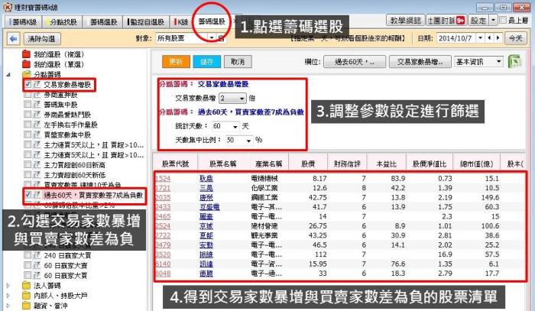Screen dimensions: 535x311
Task: Click the orange 更新 button
Action: pyautogui.click(x=176, y=62)
